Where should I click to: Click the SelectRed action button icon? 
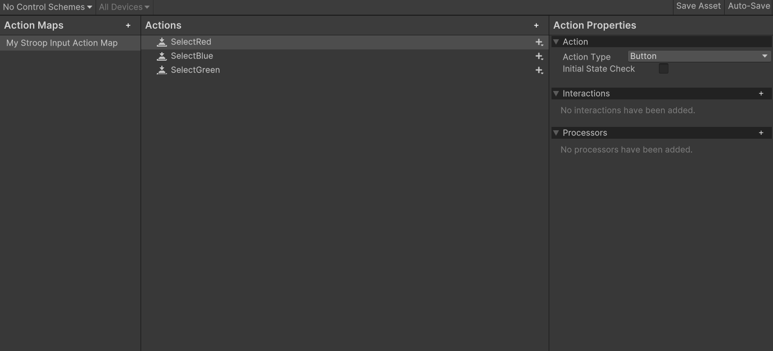point(162,42)
